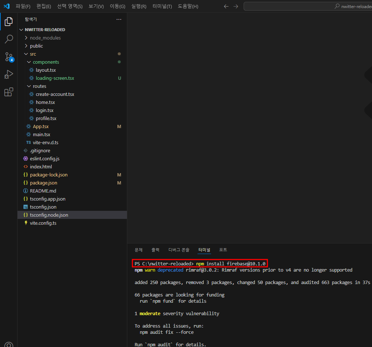Viewport: 372px width, 347px height.
Task: Click the 'run `npm fund` for details' line
Action: [173, 301]
